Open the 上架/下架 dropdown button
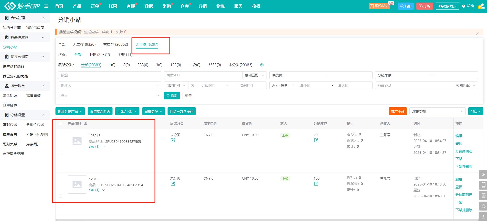The width and height of the screenshot is (487, 221). pyautogui.click(x=127, y=111)
